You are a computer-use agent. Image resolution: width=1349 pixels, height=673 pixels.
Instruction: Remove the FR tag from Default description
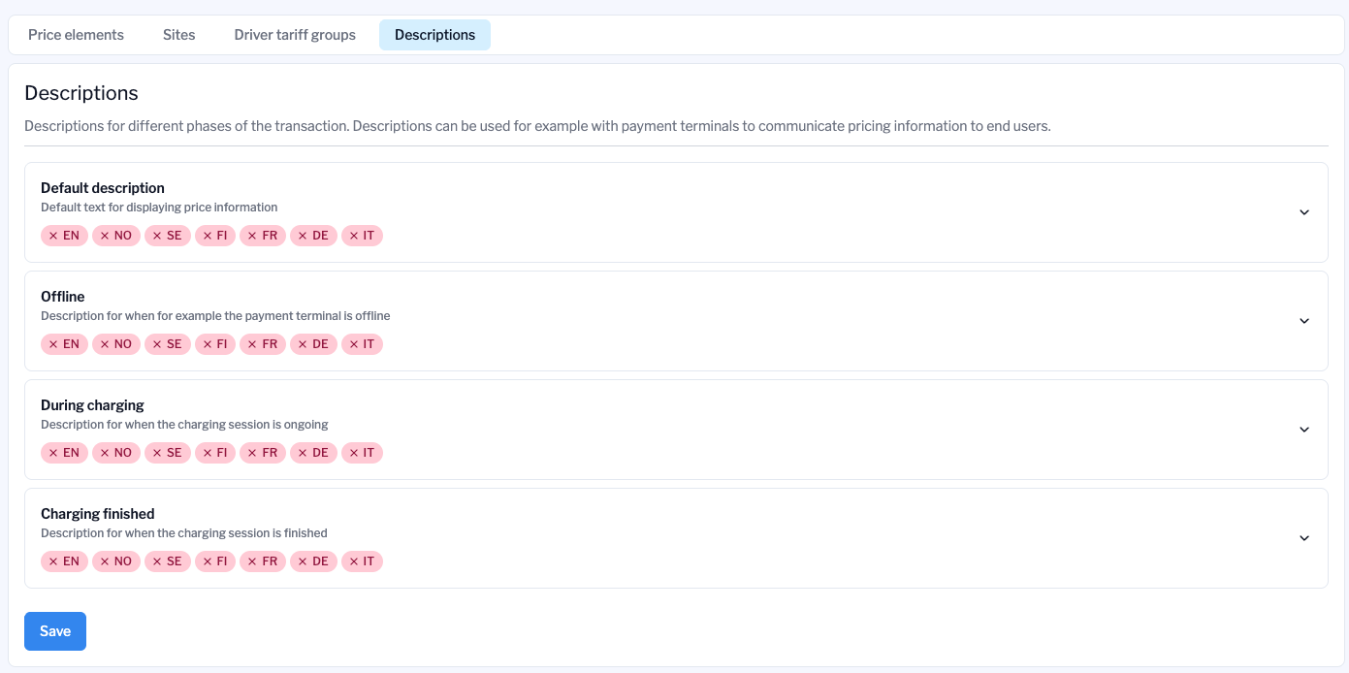[x=253, y=235]
